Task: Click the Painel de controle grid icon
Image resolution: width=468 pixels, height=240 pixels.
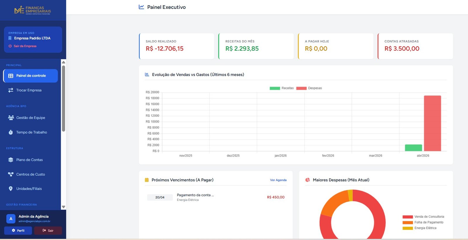Action: [x=11, y=76]
